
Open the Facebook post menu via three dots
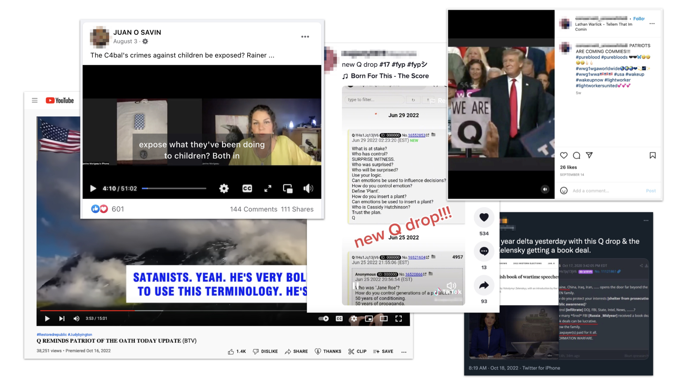tap(305, 36)
